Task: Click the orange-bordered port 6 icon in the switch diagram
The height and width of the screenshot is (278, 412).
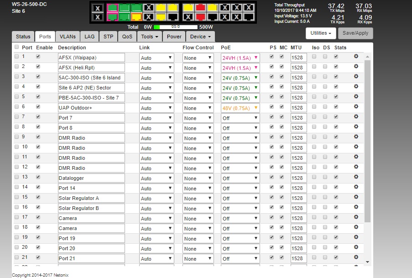Action: [x=136, y=17]
